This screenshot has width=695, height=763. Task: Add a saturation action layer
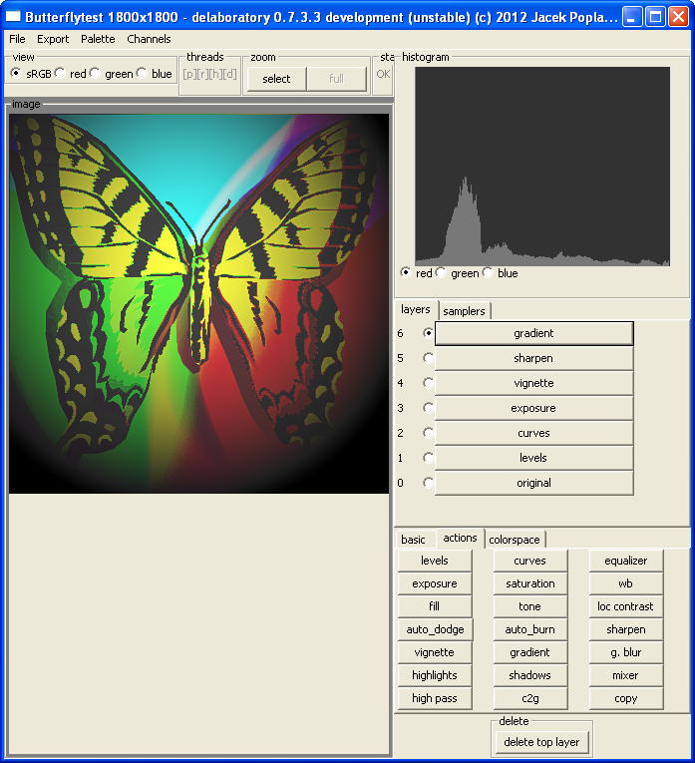coord(530,583)
